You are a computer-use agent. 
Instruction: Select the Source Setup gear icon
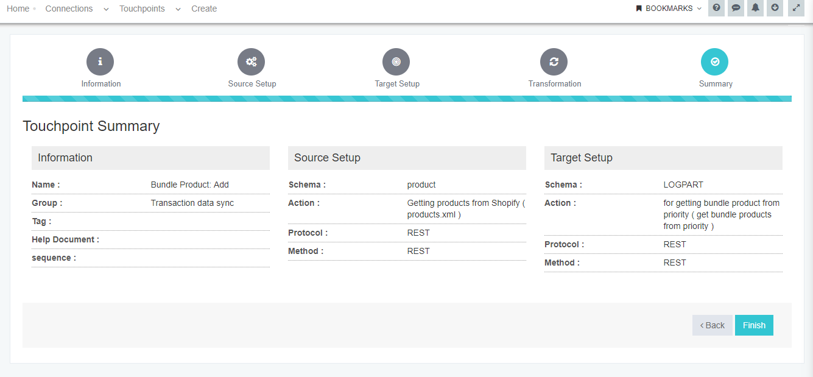[x=252, y=62]
